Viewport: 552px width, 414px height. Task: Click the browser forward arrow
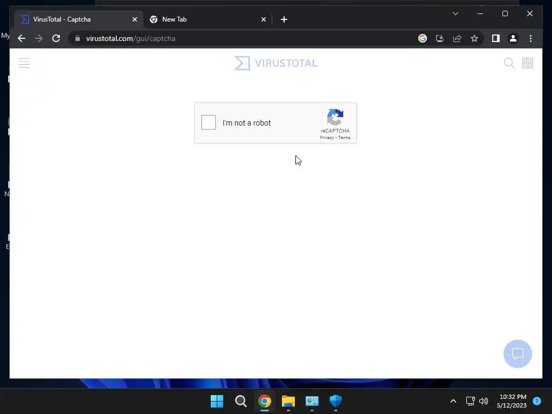pos(39,38)
